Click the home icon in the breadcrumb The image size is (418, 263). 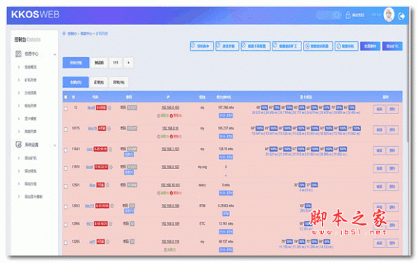pos(64,33)
